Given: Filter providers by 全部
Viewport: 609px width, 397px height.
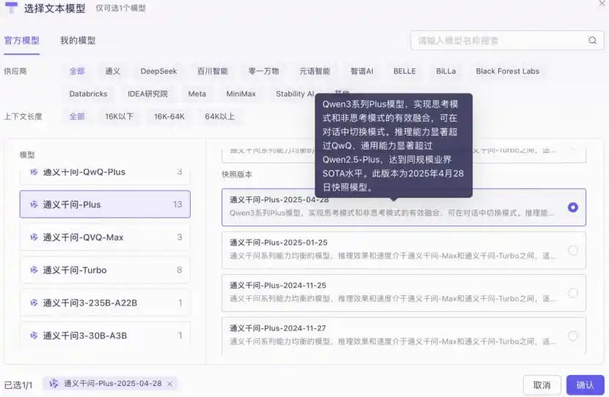Looking at the screenshot, I should click(x=77, y=71).
